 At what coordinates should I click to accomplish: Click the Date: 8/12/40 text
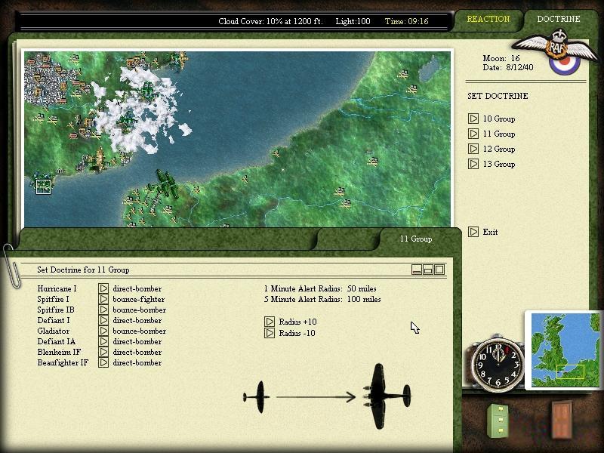coord(508,67)
